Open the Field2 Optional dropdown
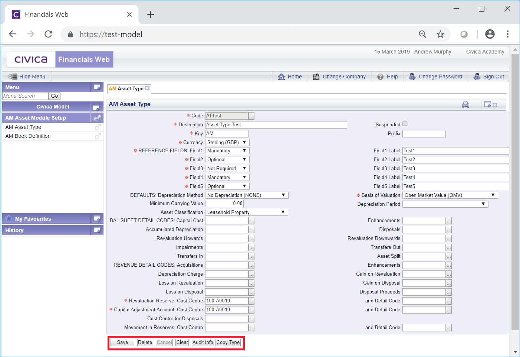The height and width of the screenshot is (357, 520). (x=227, y=159)
